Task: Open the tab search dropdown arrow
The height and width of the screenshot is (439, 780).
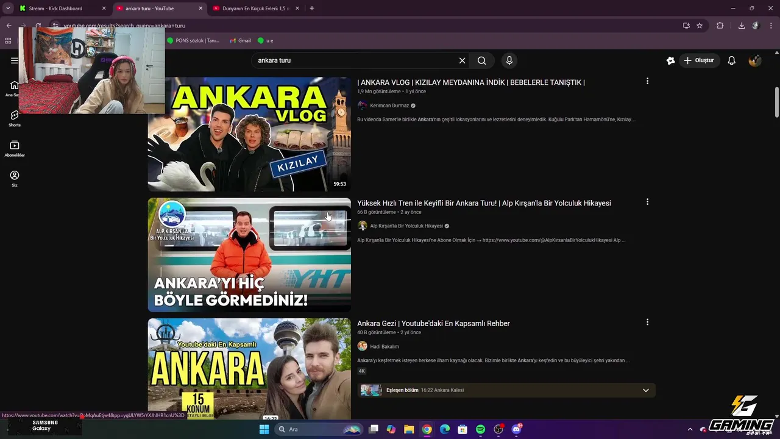Action: (x=8, y=9)
